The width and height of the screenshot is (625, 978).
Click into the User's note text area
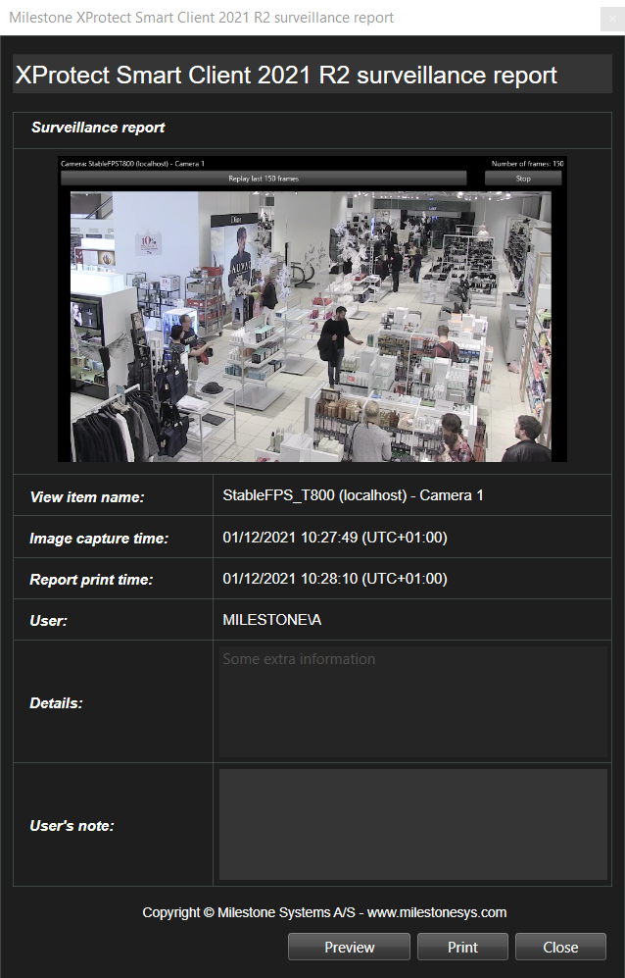tap(413, 824)
